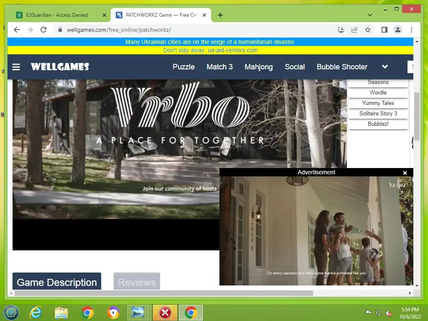The height and width of the screenshot is (321, 428).
Task: Open the shield-logo taskbar app
Action: [x=113, y=313]
